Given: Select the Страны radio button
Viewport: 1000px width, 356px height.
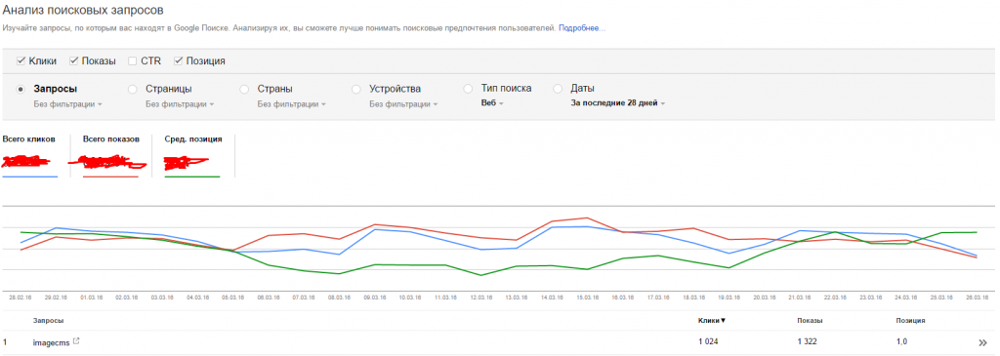Looking at the screenshot, I should pyautogui.click(x=244, y=89).
